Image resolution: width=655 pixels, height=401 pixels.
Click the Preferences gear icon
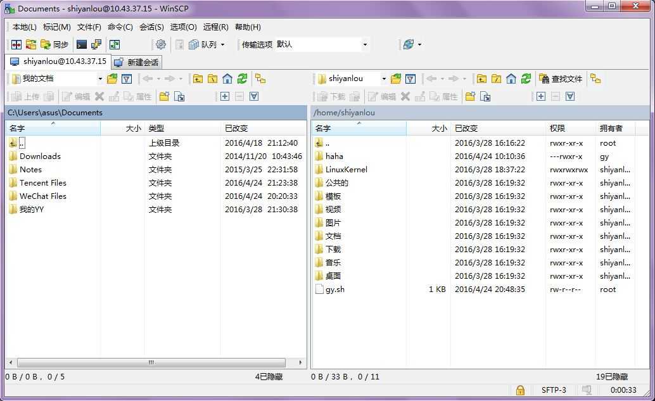click(161, 44)
